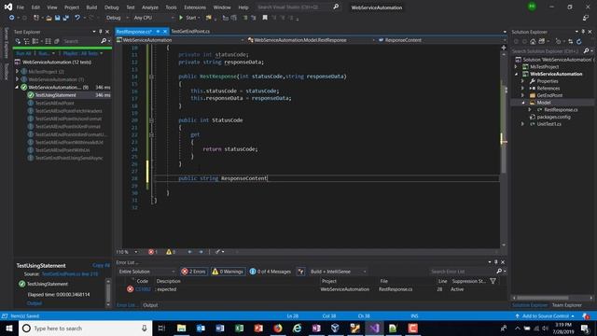Click the Error List build-filter icon
597x336 pixels.
point(300,272)
